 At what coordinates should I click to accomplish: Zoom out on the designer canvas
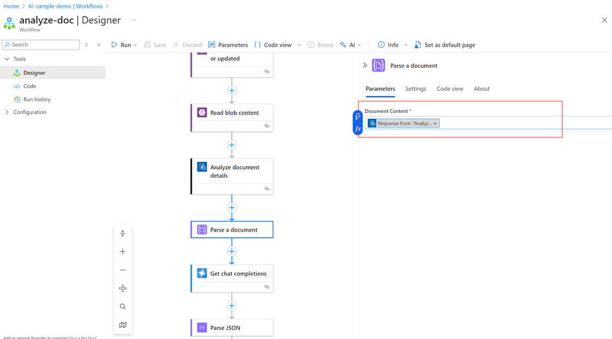coord(123,270)
